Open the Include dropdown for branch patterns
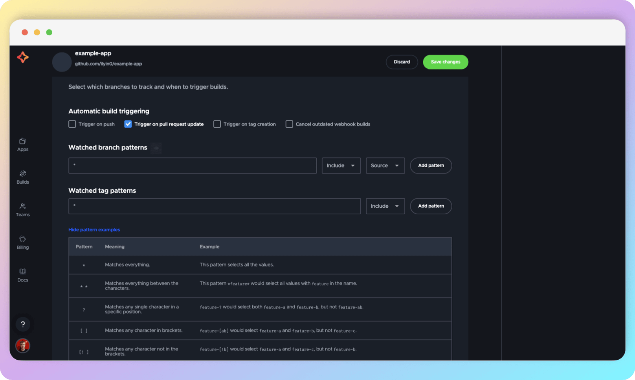The width and height of the screenshot is (635, 380). pos(340,165)
